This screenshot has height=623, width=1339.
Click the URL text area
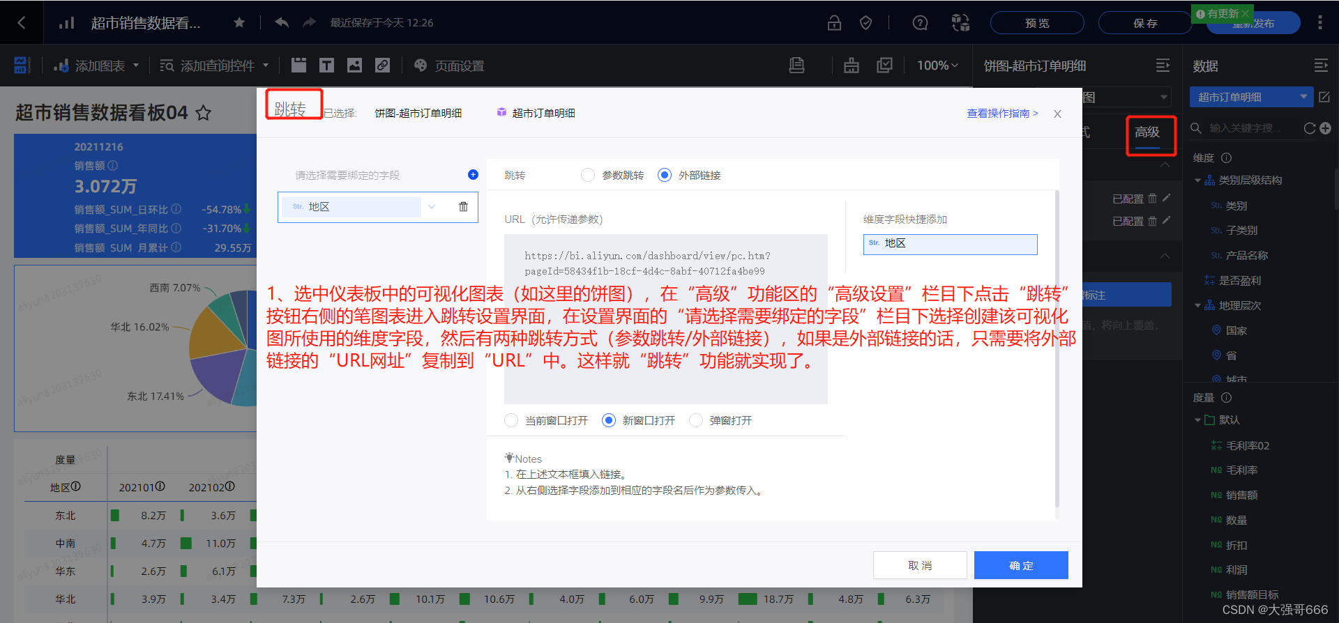point(666,319)
